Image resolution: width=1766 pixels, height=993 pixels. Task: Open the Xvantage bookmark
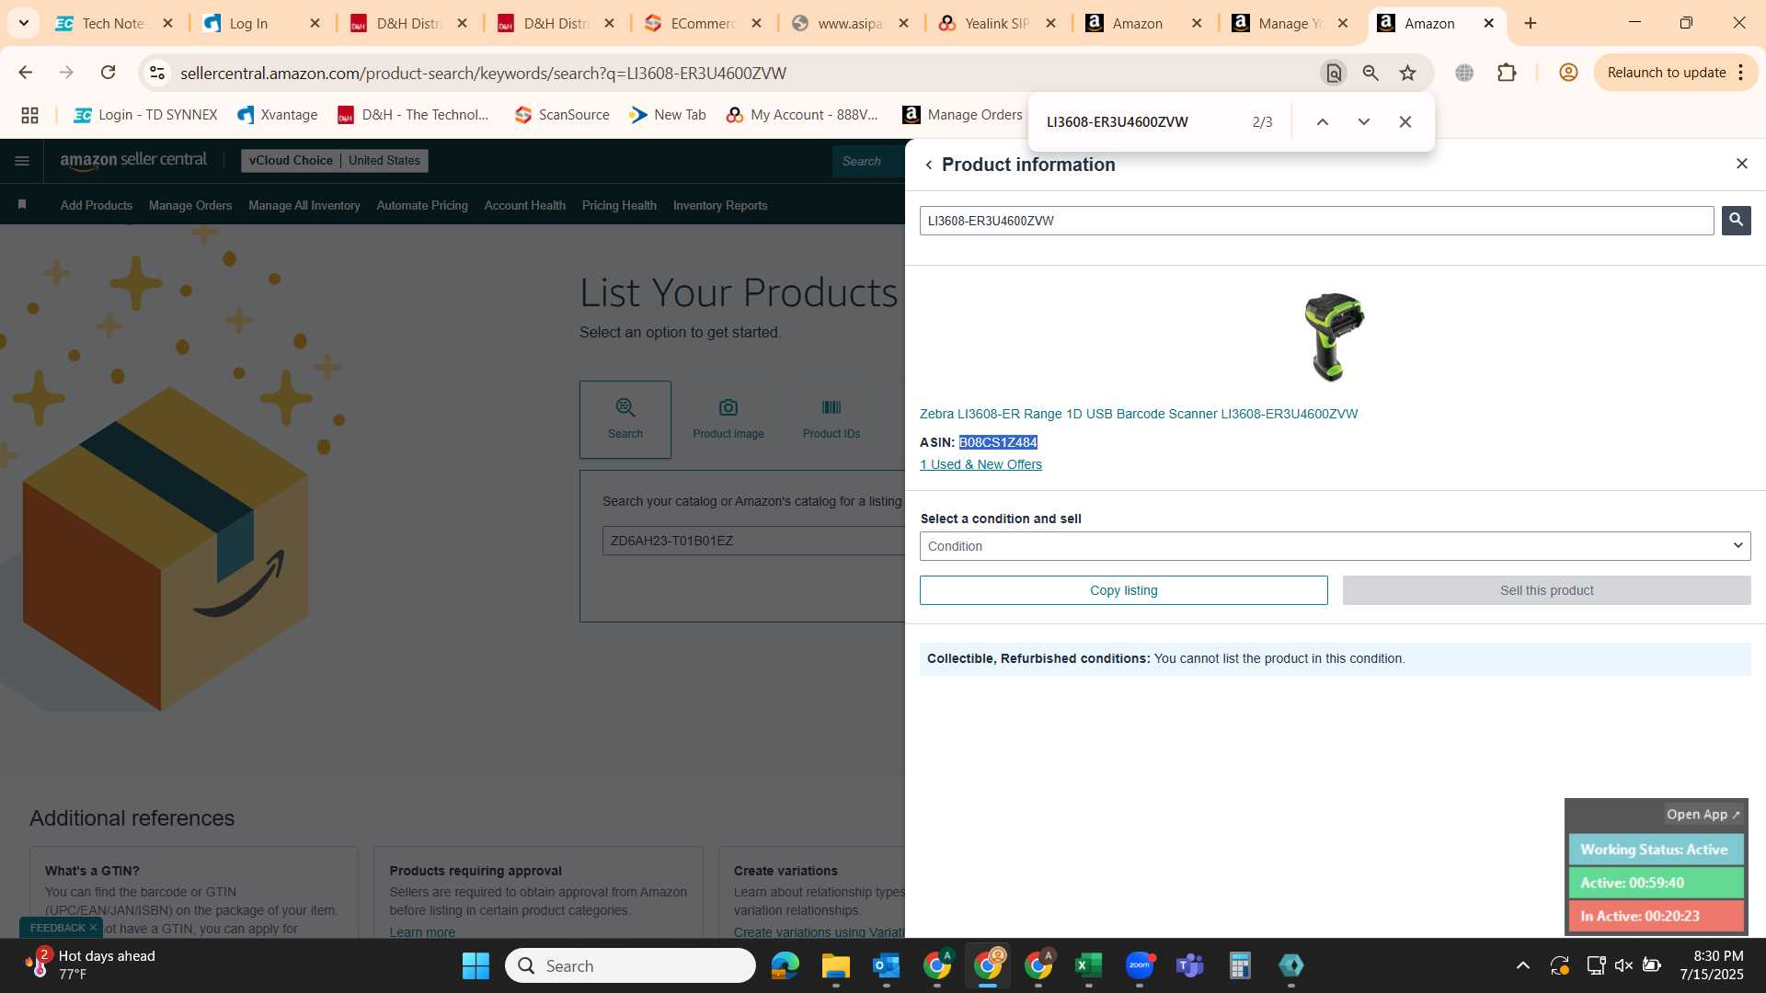[277, 115]
